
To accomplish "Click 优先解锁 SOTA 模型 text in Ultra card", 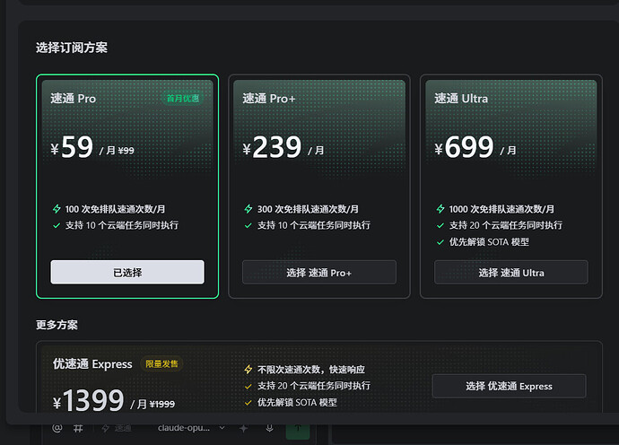I will pos(489,242).
